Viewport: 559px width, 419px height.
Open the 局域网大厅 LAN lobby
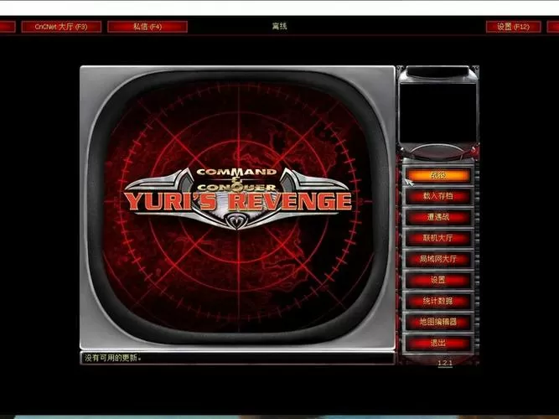point(438,259)
